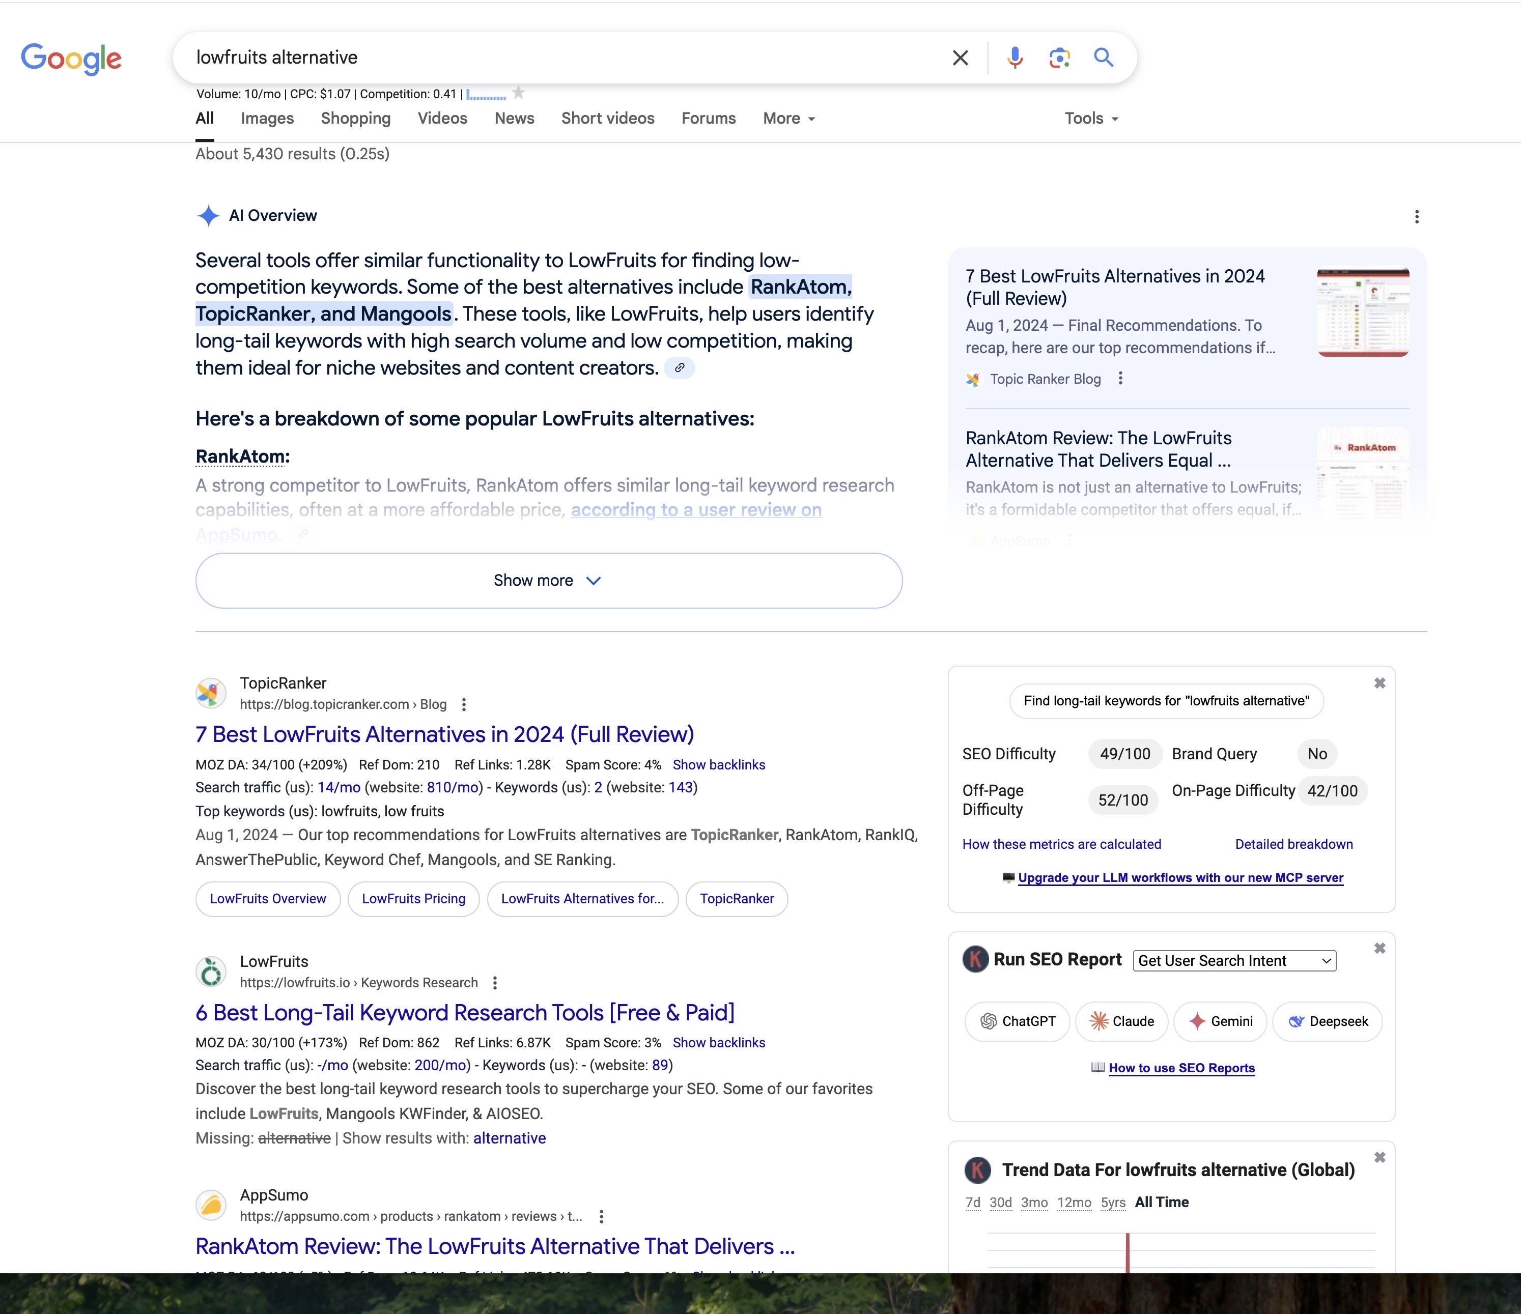
Task: Open the Tools dropdown
Action: tap(1091, 118)
